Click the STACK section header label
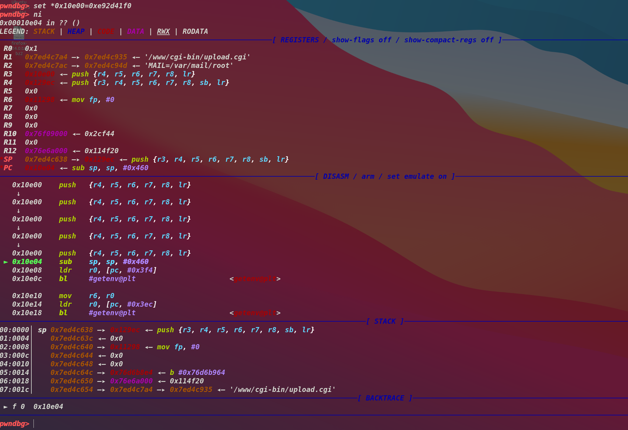This screenshot has width=628, height=430. coord(385,322)
